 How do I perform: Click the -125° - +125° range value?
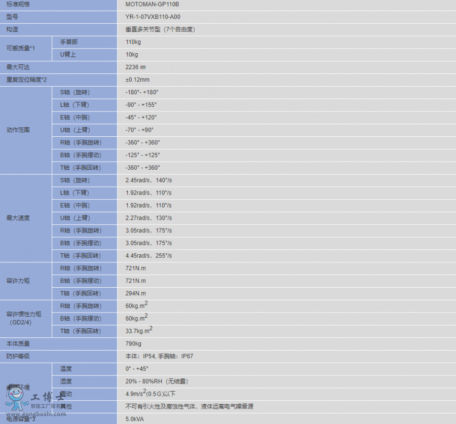click(x=143, y=155)
